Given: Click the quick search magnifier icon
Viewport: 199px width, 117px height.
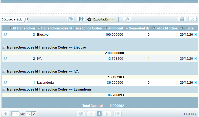Looking at the screenshot, I should pyautogui.click(x=26, y=20).
